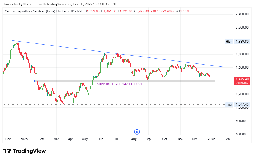Click the High 1,989.80 price label
This screenshot has width=254, height=159.
click(x=237, y=42)
